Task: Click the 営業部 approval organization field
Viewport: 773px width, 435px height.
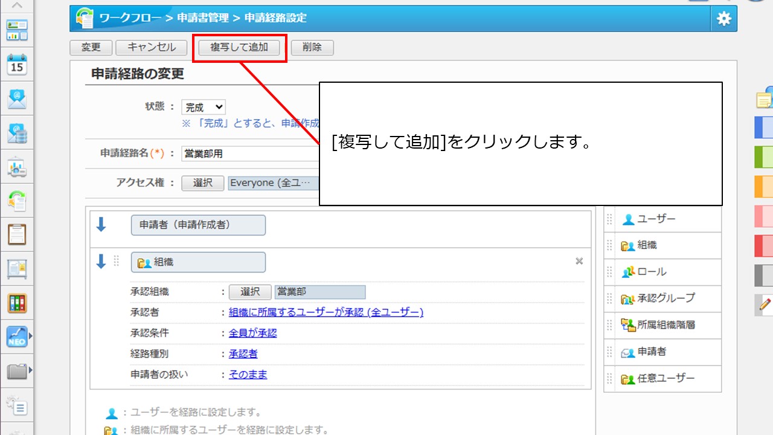Action: (320, 292)
